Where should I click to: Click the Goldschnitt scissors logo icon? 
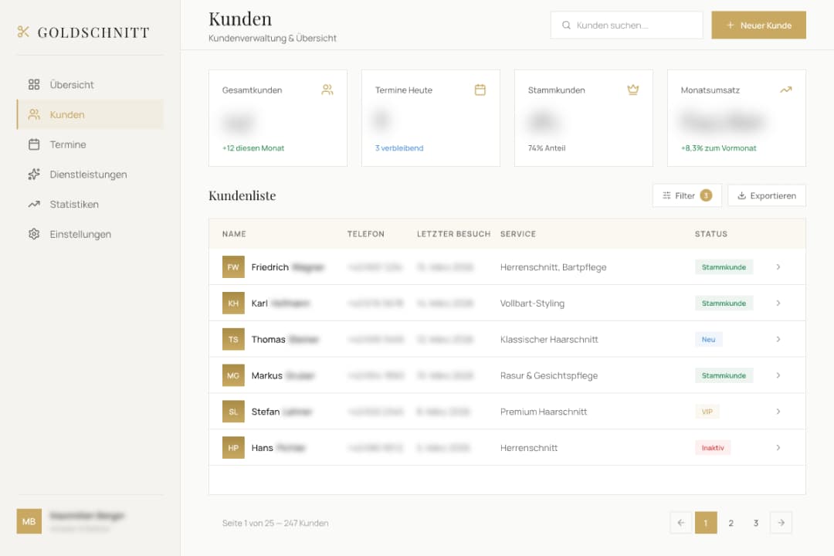point(23,32)
